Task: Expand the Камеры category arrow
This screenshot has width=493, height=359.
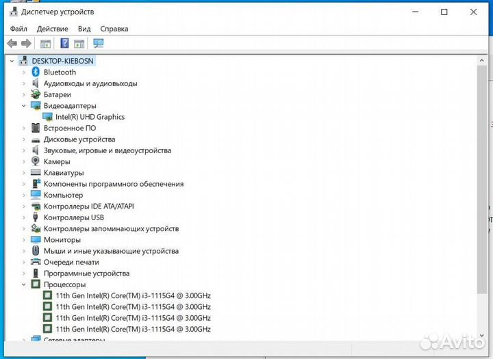Action: coord(24,162)
